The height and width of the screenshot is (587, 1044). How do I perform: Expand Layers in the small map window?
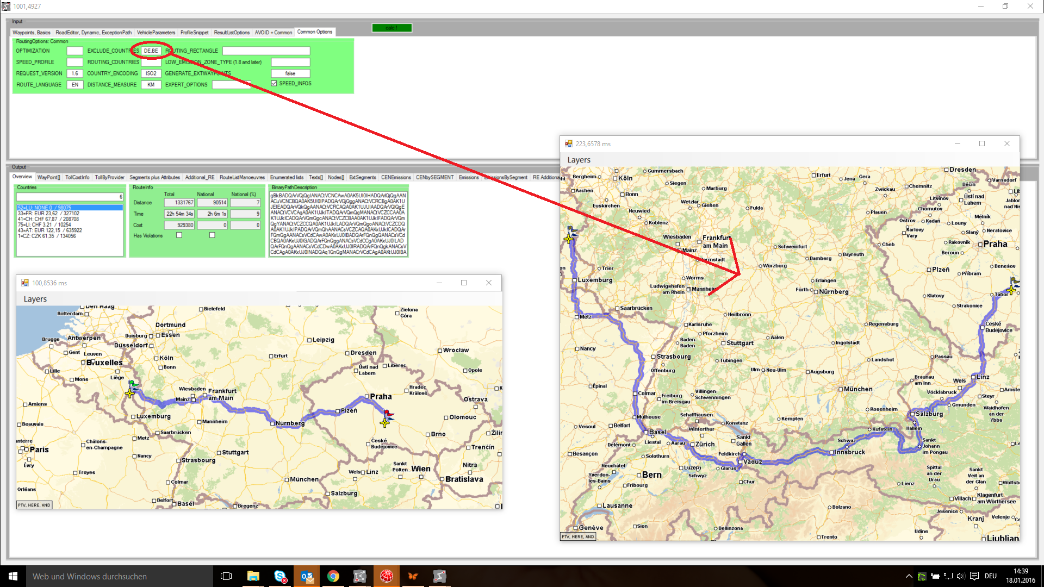tap(35, 299)
